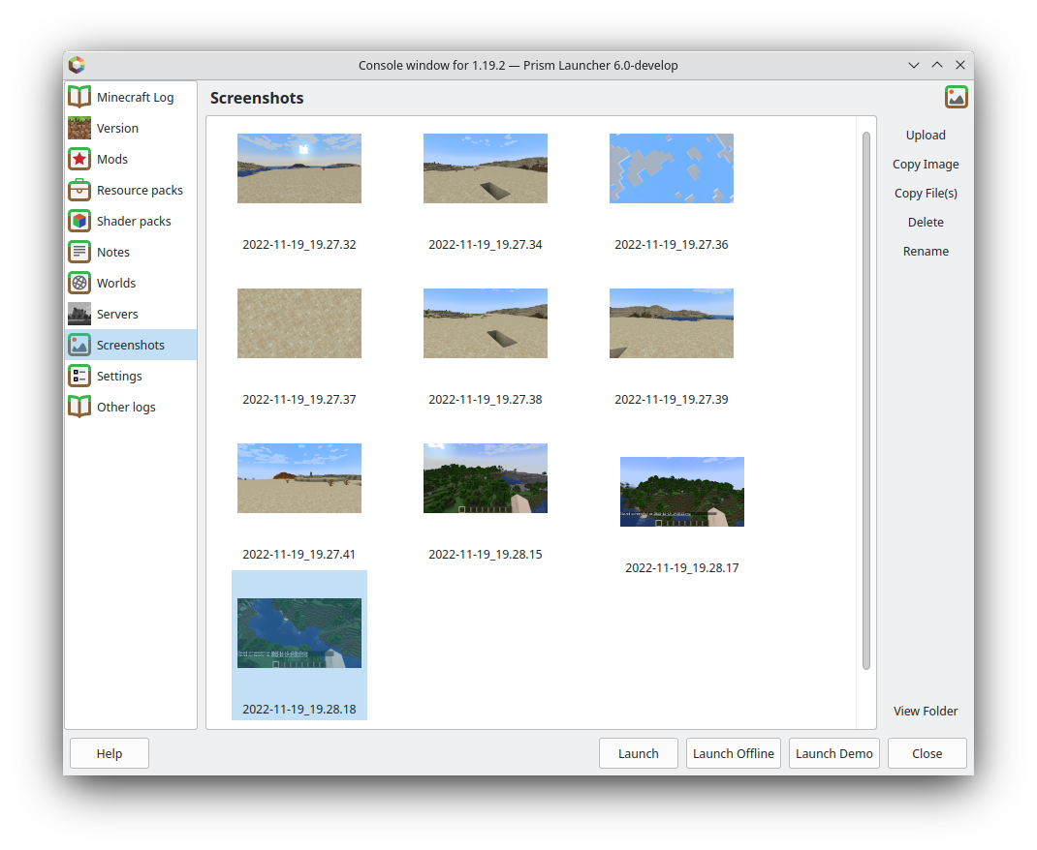1037x850 pixels.
Task: Open the Resource packs page
Action: point(140,190)
